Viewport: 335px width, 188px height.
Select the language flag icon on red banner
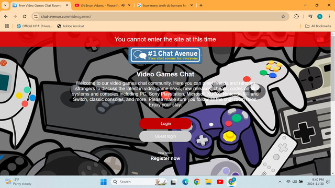(320, 40)
